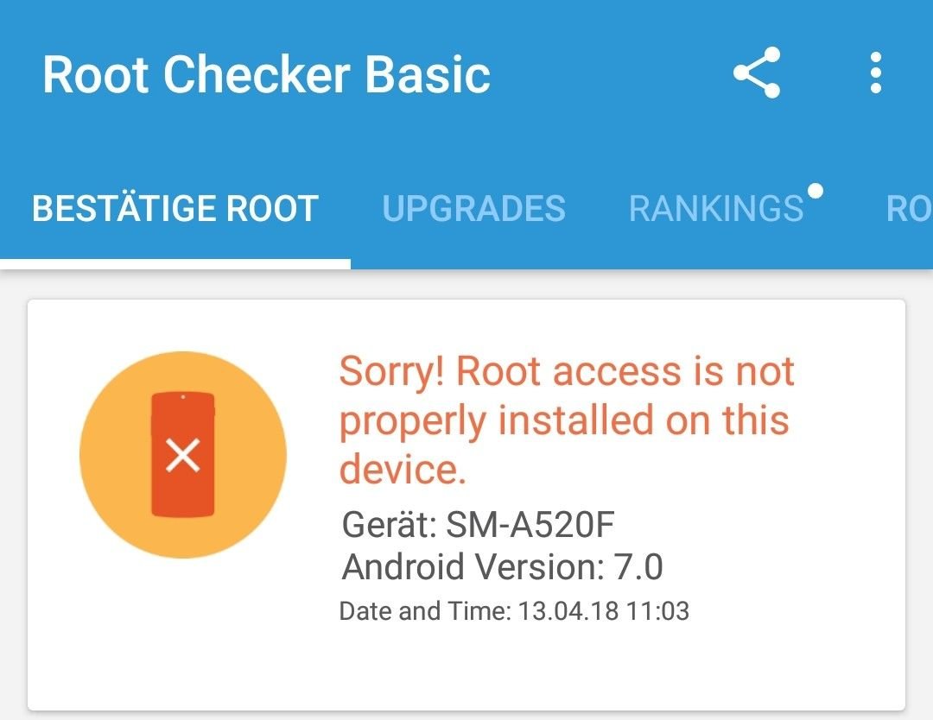Tap the Date and Time stamp line
This screenshot has height=720, width=933.
point(514,611)
